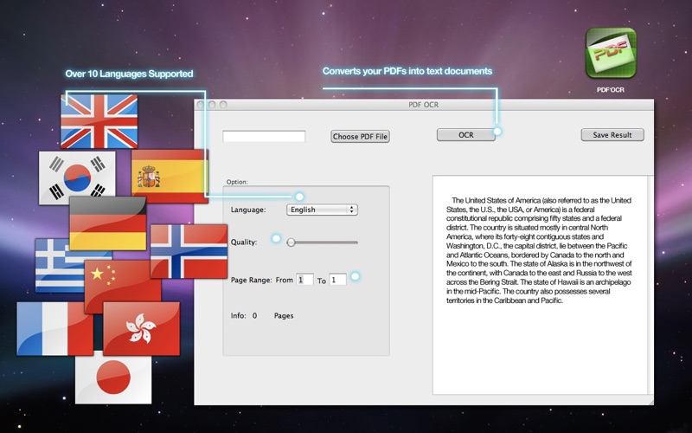Image resolution: width=692 pixels, height=433 pixels.
Task: Click the Choose PDF File button
Action: click(x=360, y=137)
